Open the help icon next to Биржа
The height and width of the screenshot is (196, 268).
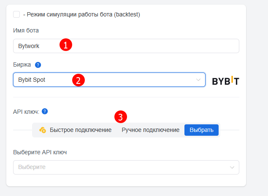pos(38,65)
